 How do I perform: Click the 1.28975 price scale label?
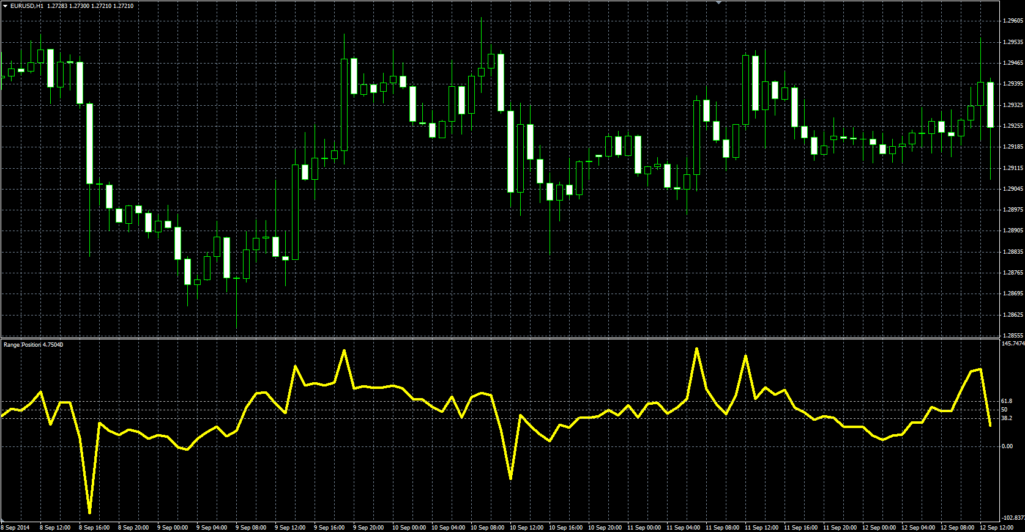click(x=1013, y=210)
